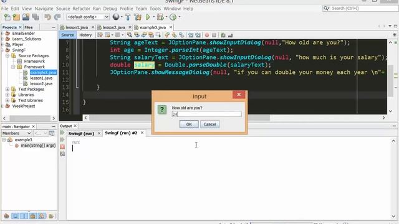Toggle the fourth Navigator filter icon
The width and height of the screenshot is (399, 224).
tap(32, 216)
